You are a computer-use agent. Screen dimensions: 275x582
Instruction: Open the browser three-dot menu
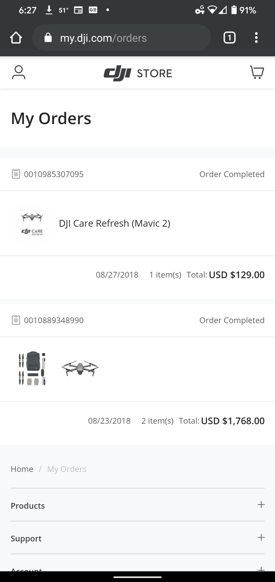[256, 38]
